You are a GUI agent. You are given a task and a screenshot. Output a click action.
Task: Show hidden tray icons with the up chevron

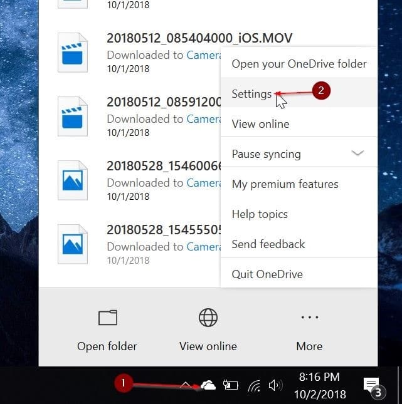(x=186, y=385)
